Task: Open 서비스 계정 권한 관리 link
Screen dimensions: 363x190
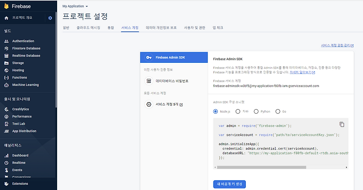Action: pos(337,45)
